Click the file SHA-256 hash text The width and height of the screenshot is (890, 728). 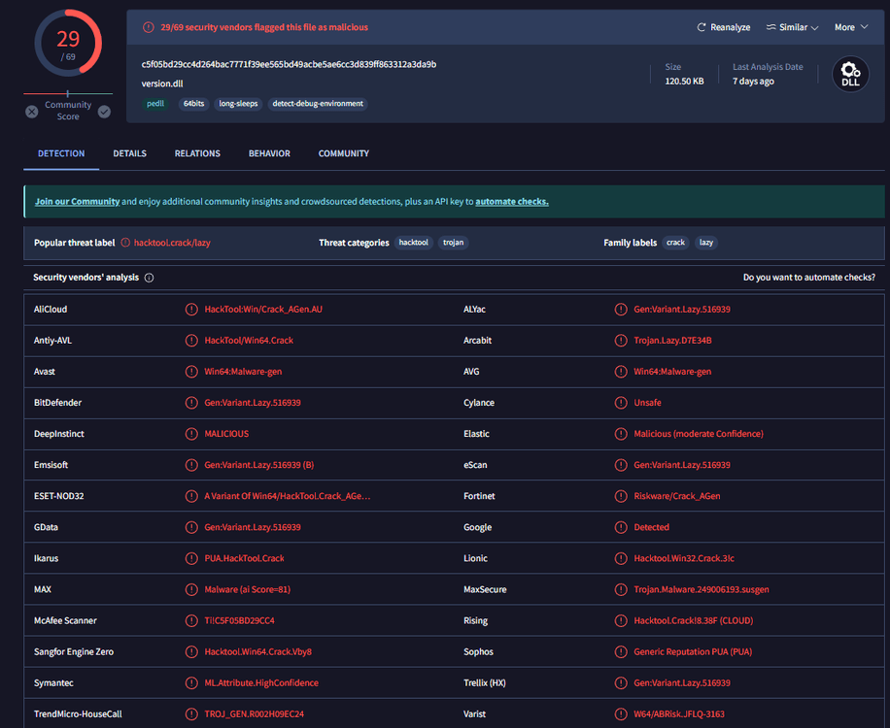[x=289, y=64]
